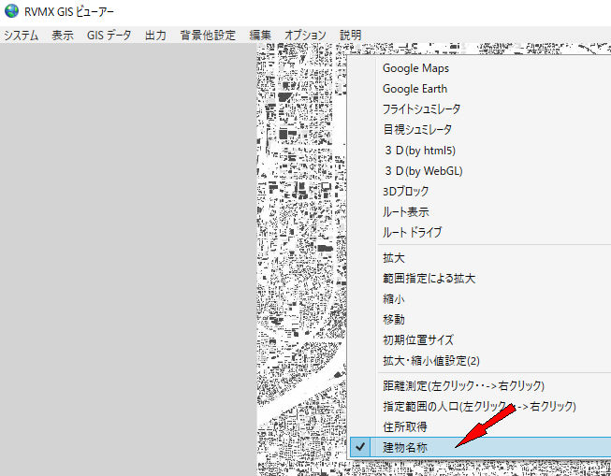The width and height of the screenshot is (611, 476).
Task: Select ルート表示 in the menu
Action: pos(406,211)
